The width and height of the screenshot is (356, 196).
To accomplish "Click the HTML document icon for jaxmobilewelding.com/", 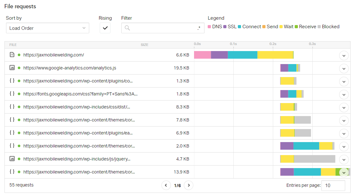I will point(12,55).
